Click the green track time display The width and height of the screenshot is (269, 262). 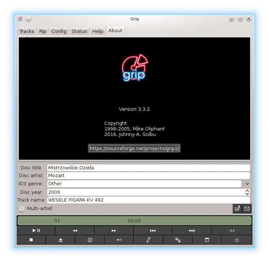[134, 221]
